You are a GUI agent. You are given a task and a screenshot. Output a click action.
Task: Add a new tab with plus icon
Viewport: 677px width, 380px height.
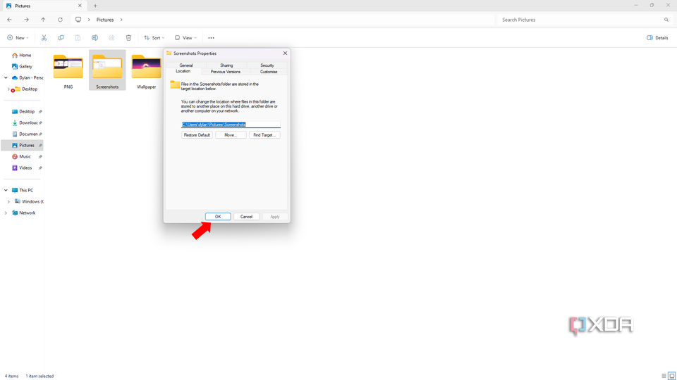95,6
